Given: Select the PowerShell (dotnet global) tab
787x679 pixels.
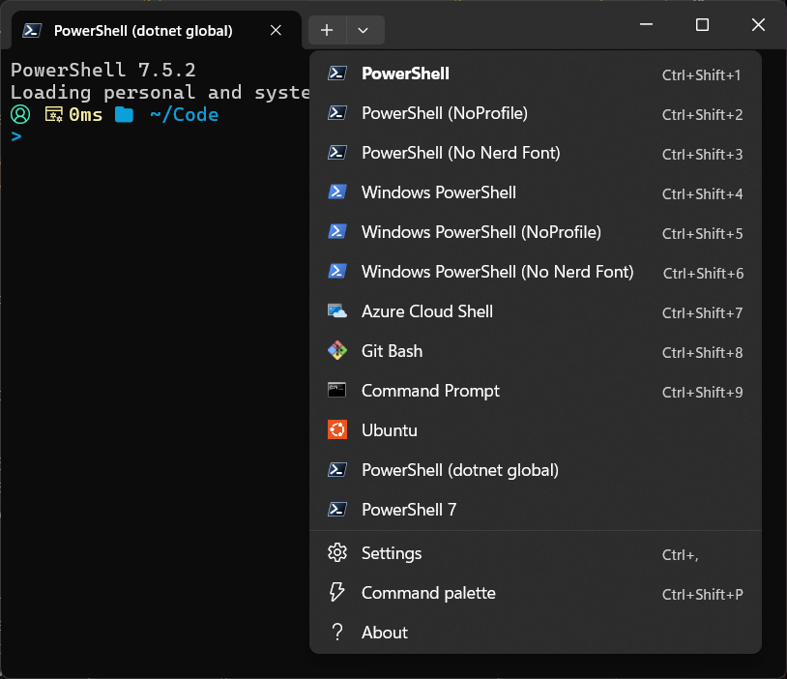Looking at the screenshot, I should pyautogui.click(x=156, y=31).
